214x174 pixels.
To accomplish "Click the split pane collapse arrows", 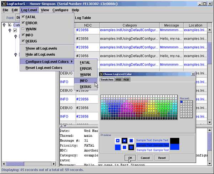I will click(62, 126).
